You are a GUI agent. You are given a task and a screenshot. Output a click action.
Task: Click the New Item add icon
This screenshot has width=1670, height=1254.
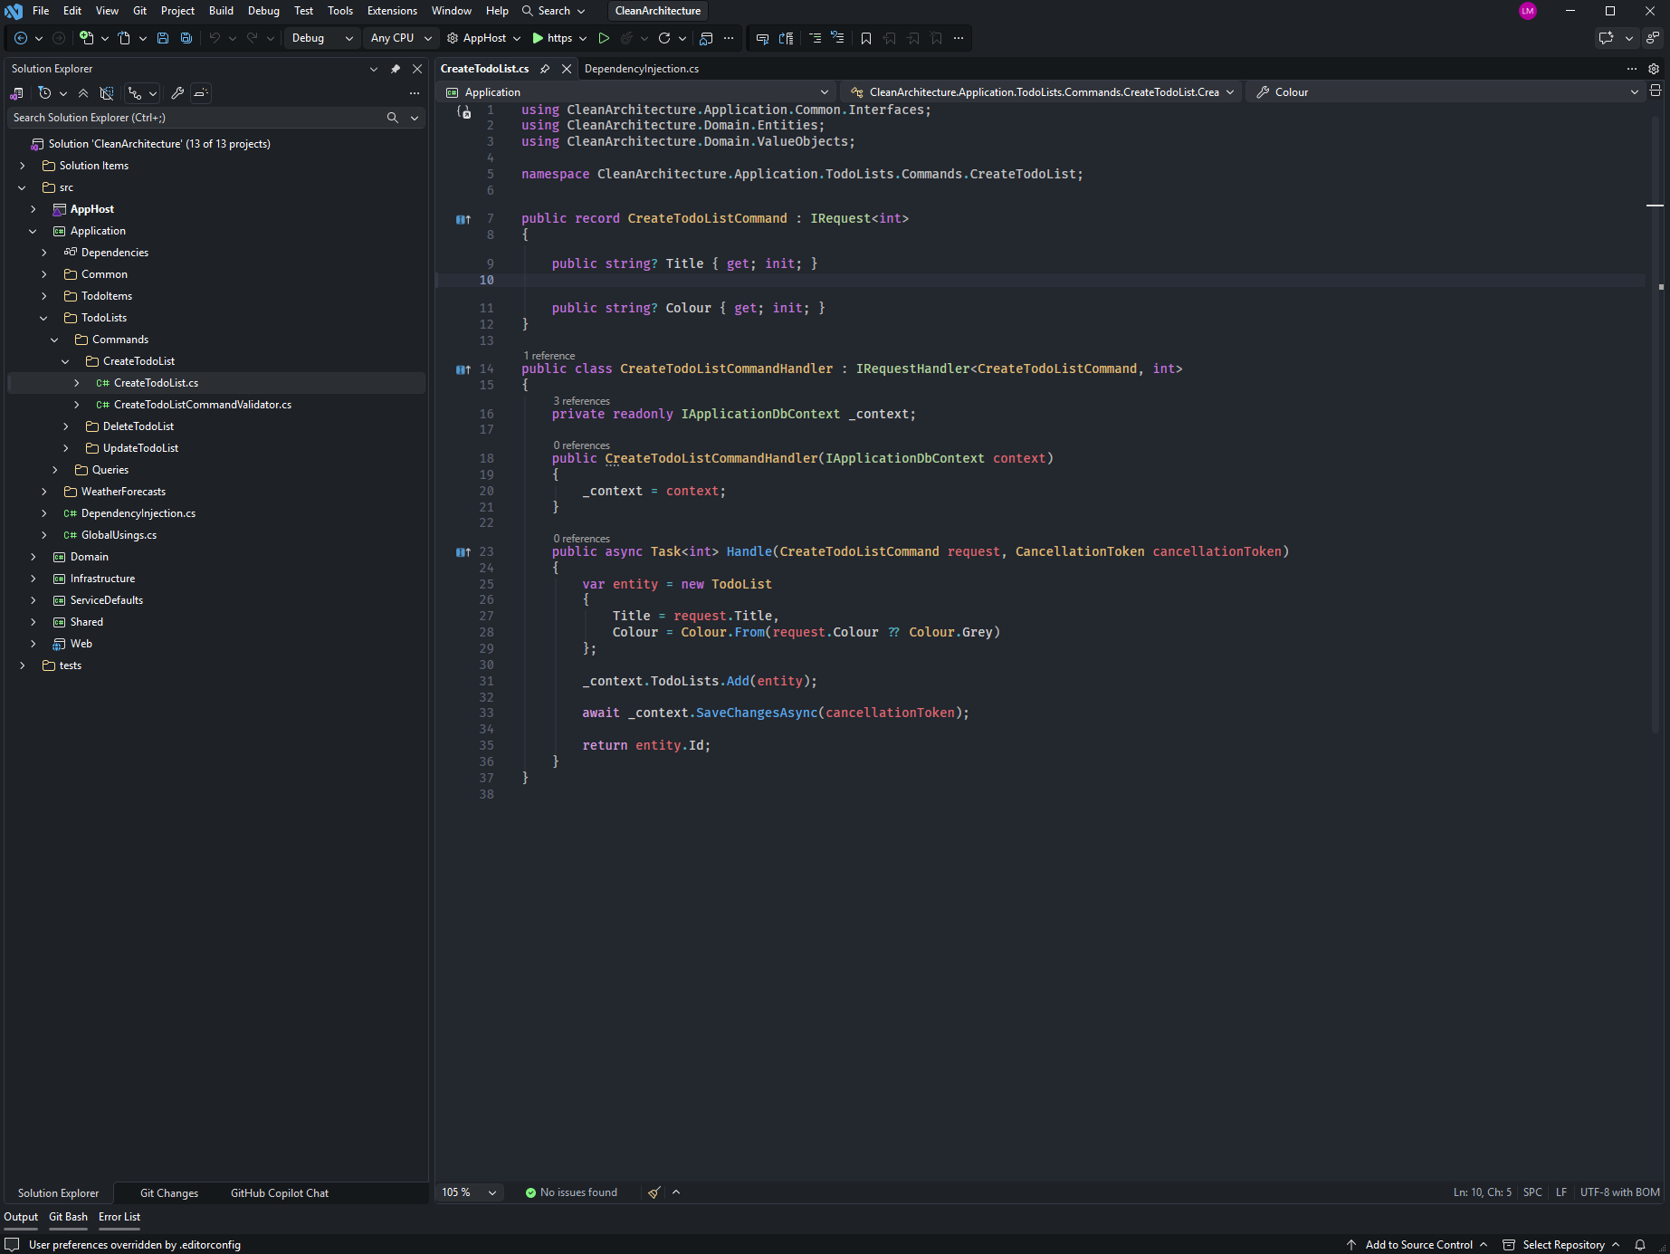coord(87,38)
